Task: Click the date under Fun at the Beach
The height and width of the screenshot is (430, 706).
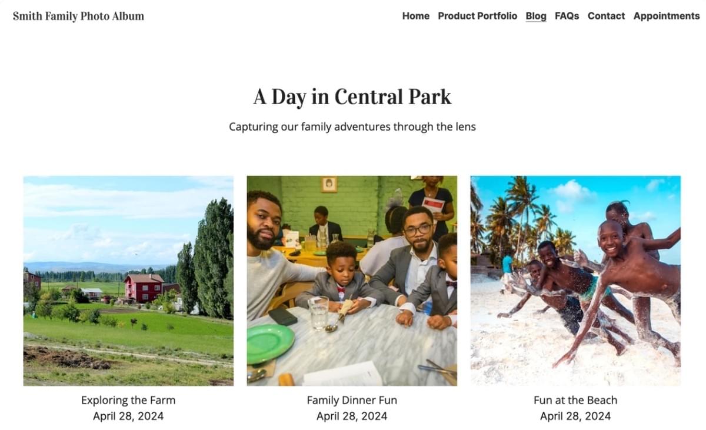Action: tap(575, 416)
